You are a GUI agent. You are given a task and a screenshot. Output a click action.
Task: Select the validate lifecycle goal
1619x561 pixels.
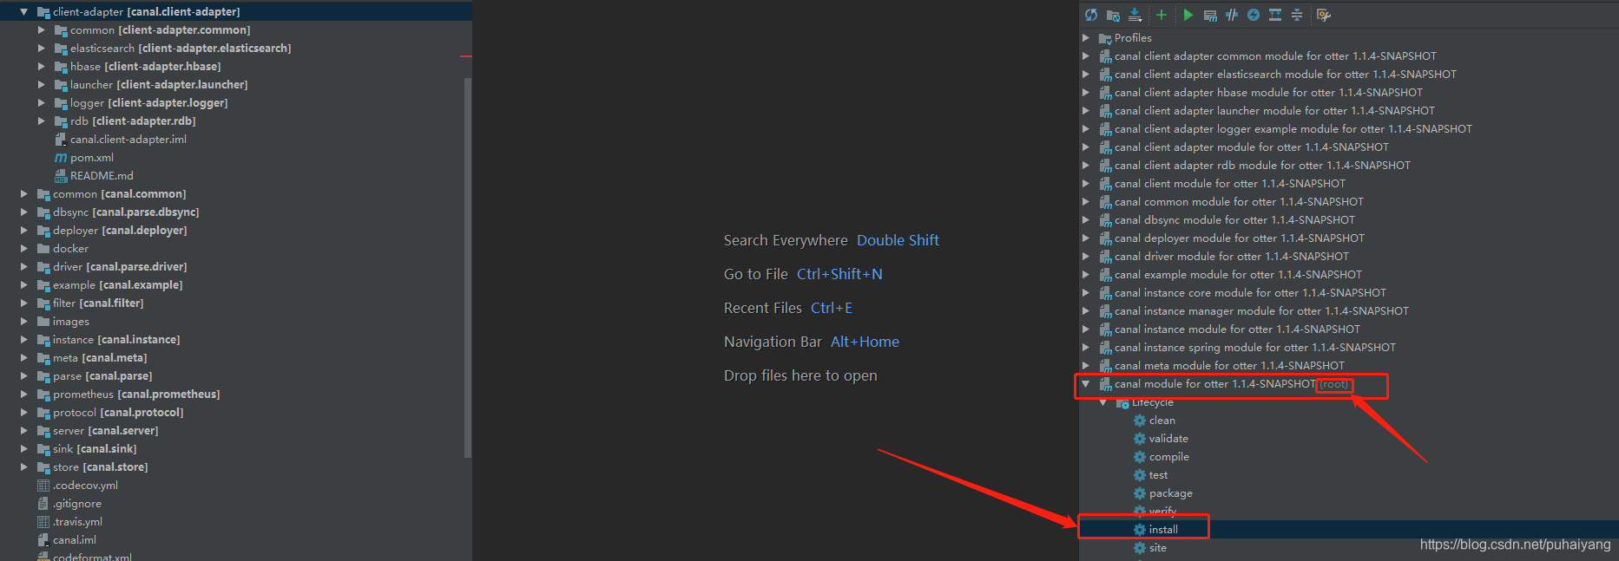(x=1168, y=439)
